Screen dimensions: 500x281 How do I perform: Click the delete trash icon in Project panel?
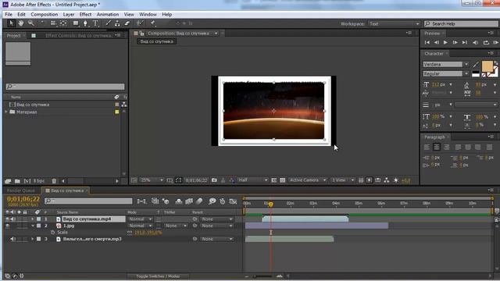coord(54,181)
